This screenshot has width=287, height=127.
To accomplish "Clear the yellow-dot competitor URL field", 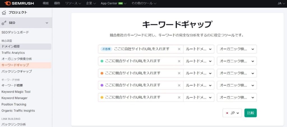I will click(x=179, y=97).
